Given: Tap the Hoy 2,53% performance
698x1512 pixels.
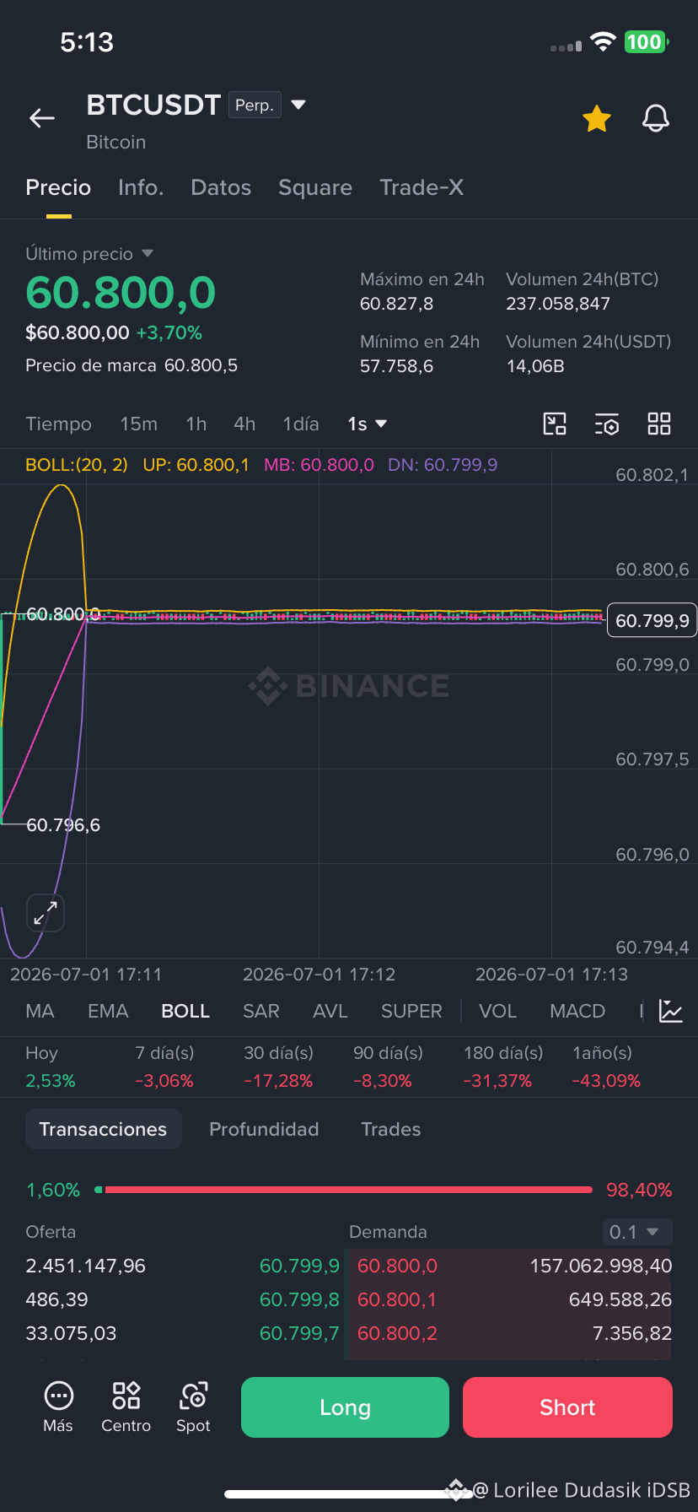Looking at the screenshot, I should pyautogui.click(x=51, y=1066).
